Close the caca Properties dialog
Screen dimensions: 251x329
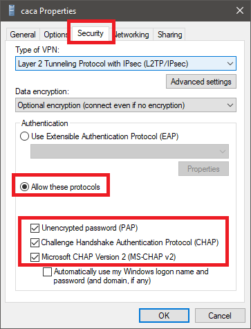click(240, 10)
